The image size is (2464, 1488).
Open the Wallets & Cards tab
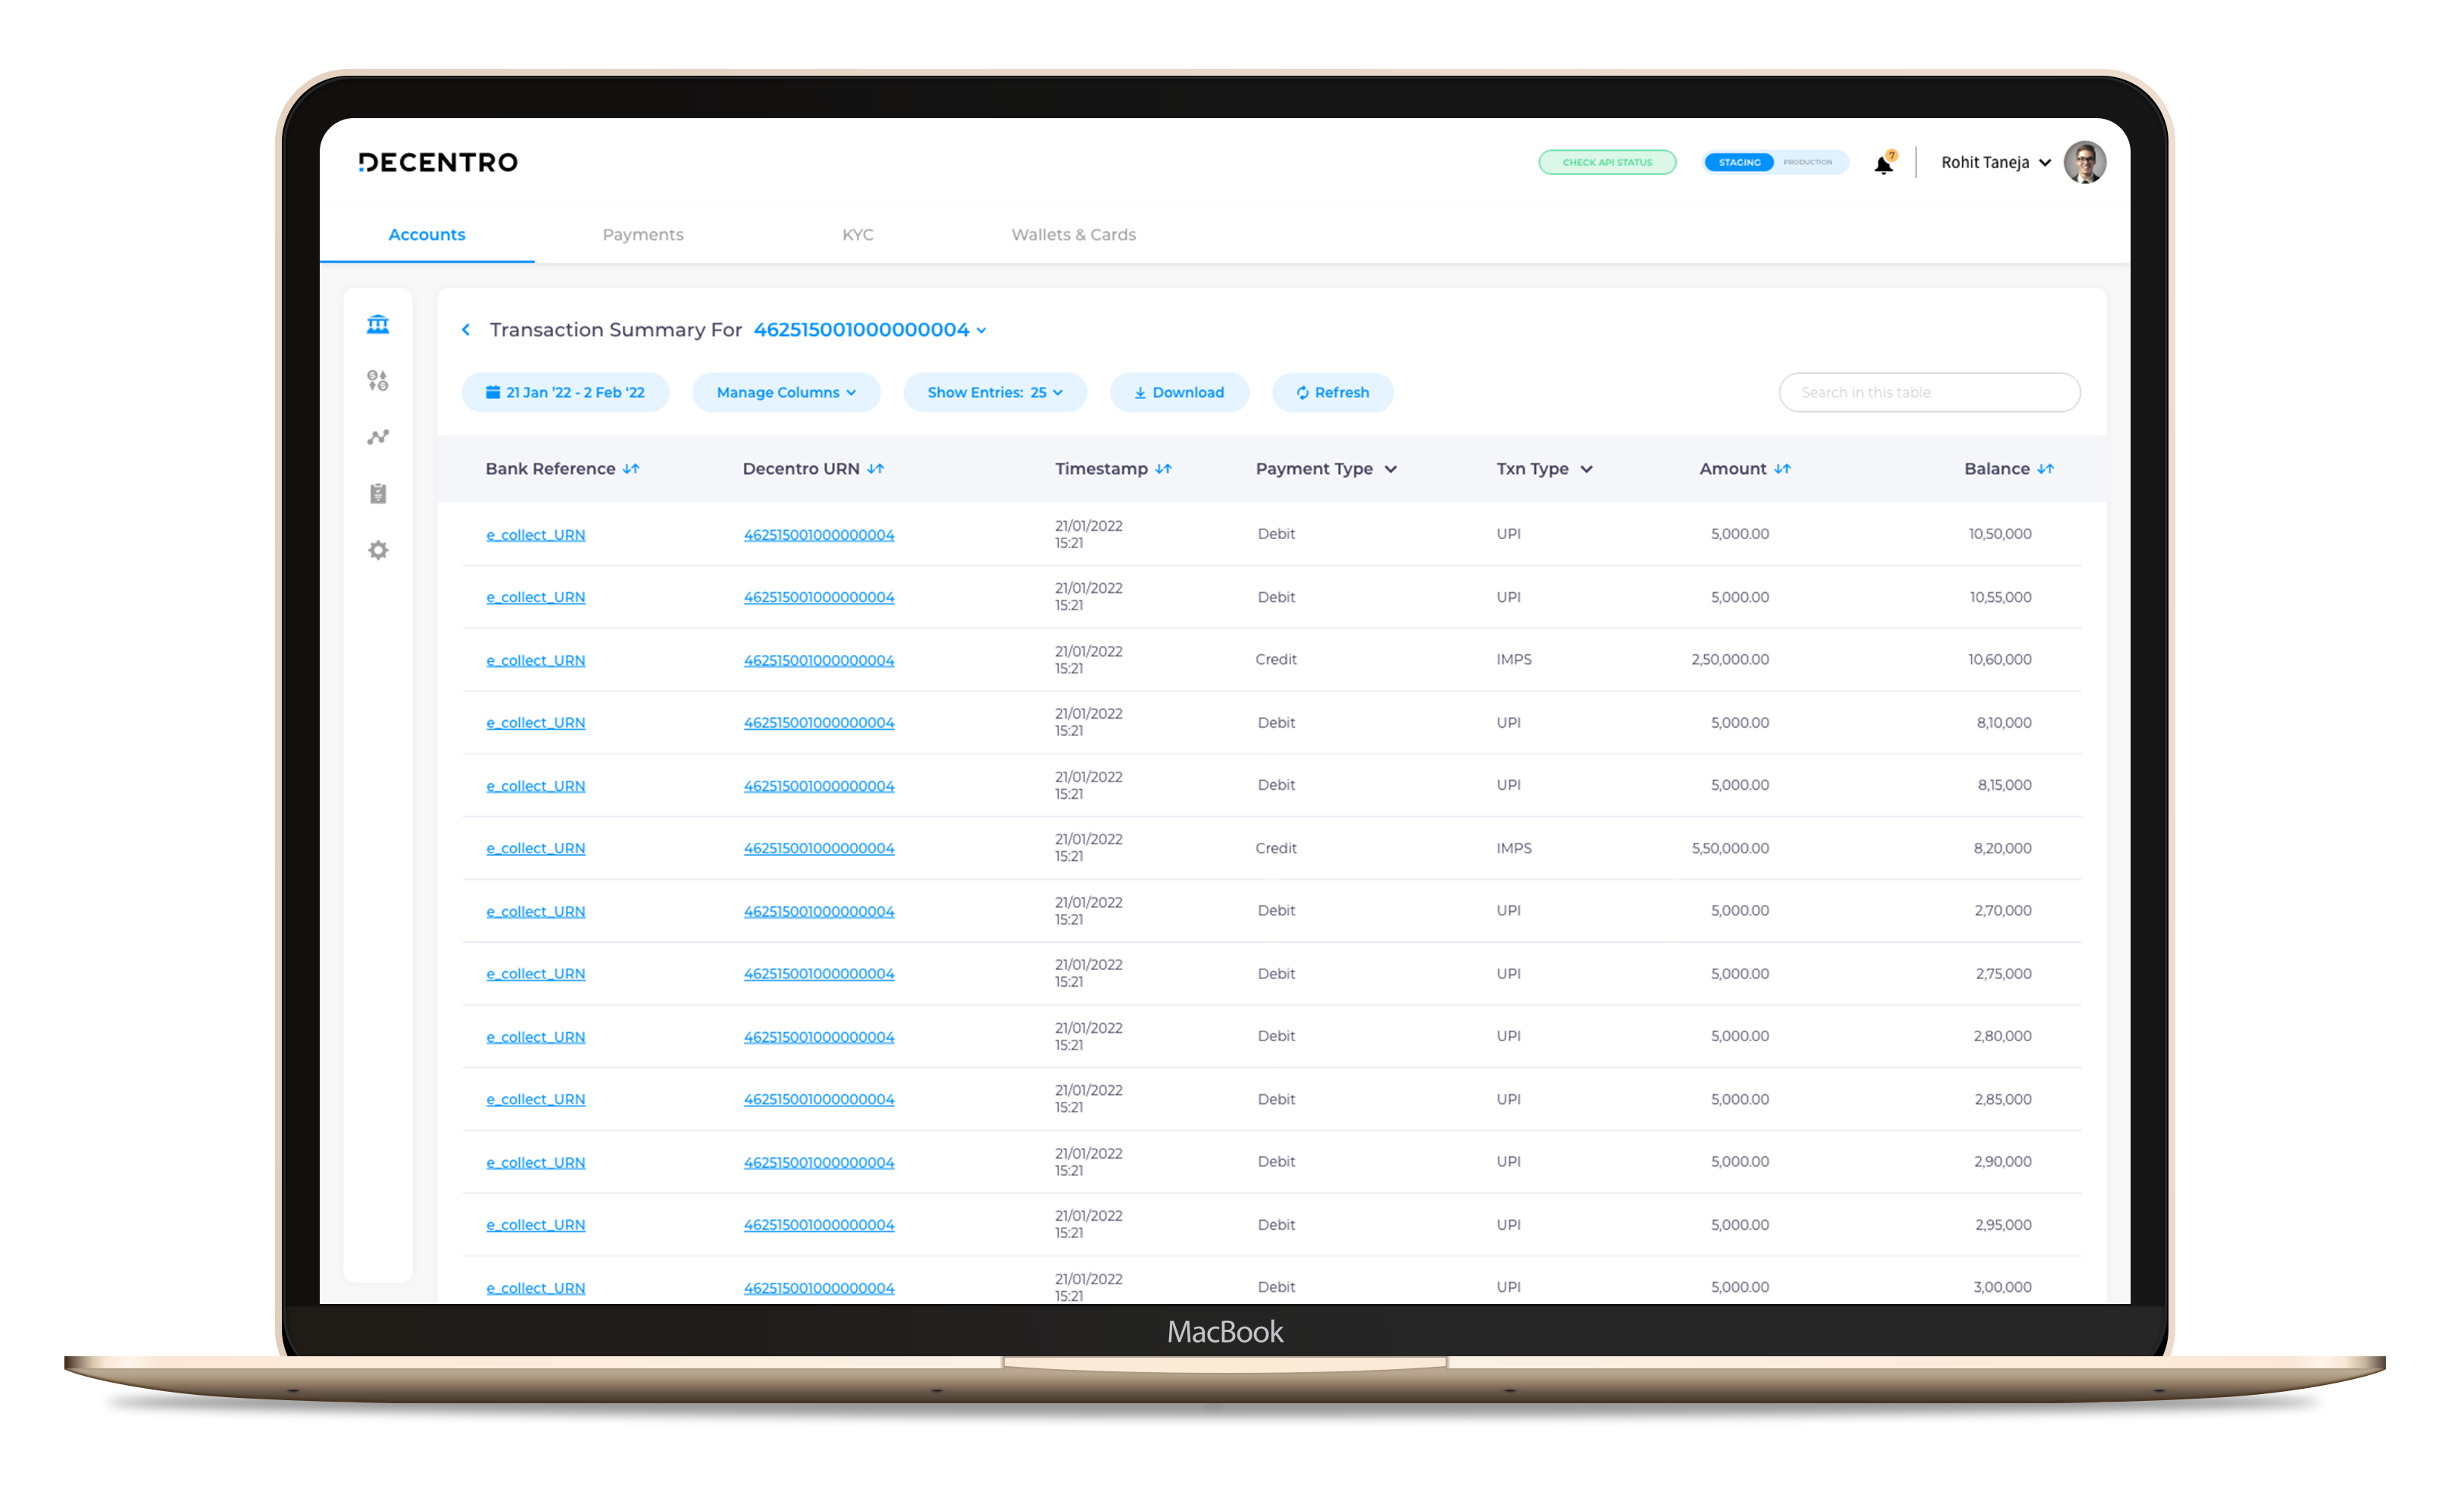coord(1072,234)
